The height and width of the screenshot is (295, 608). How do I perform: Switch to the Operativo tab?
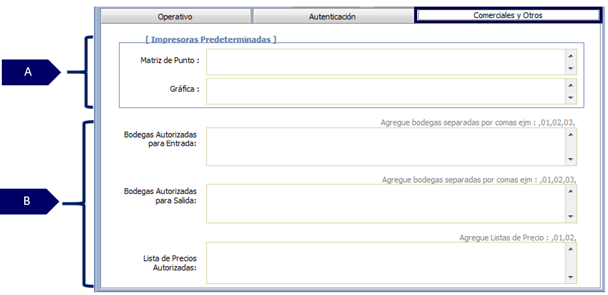(175, 17)
